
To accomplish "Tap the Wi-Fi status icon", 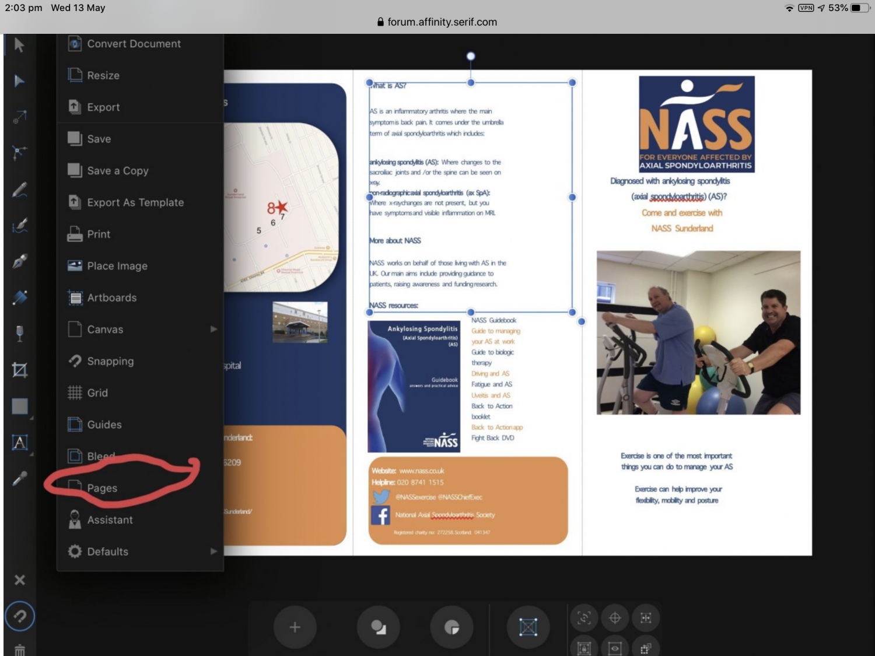I will (789, 8).
